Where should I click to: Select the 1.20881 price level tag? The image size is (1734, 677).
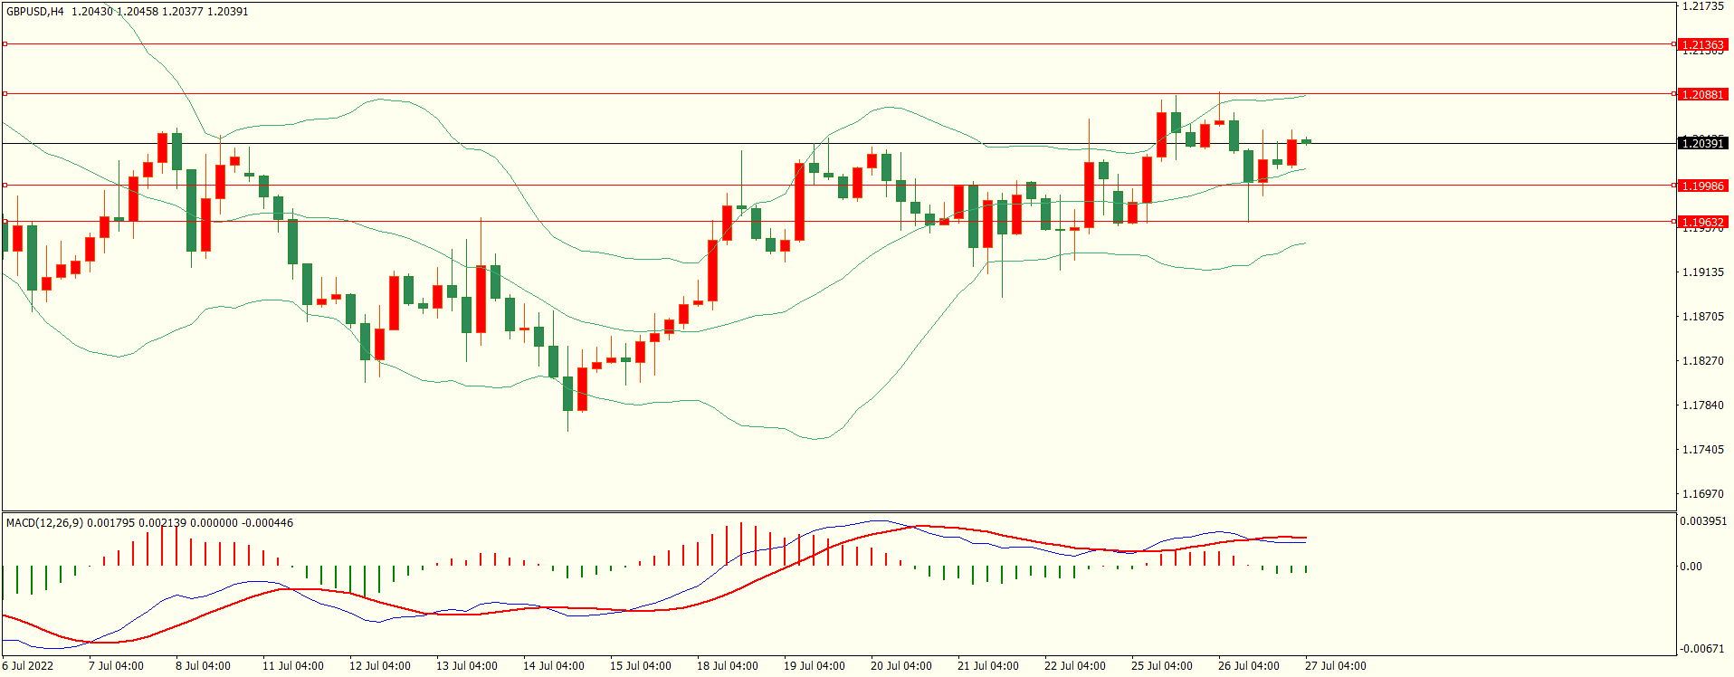1702,94
